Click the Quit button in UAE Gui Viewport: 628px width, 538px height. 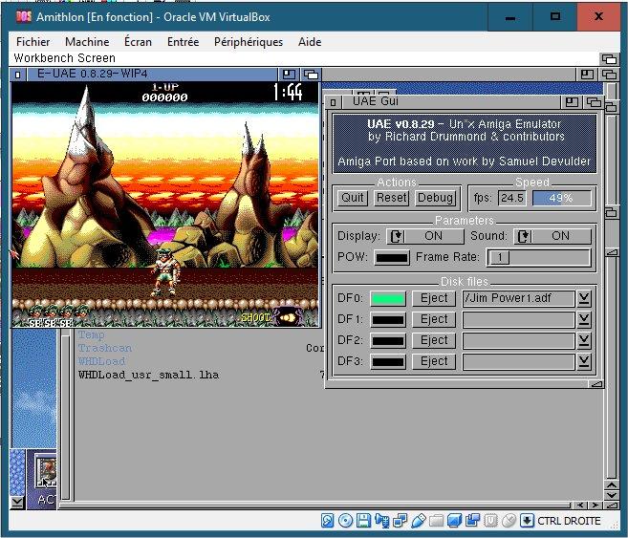tap(353, 198)
